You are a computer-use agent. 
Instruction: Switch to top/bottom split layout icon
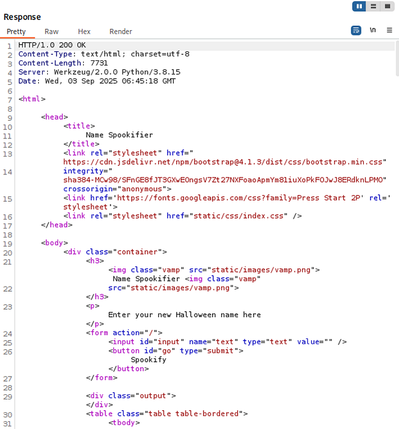(x=373, y=6)
